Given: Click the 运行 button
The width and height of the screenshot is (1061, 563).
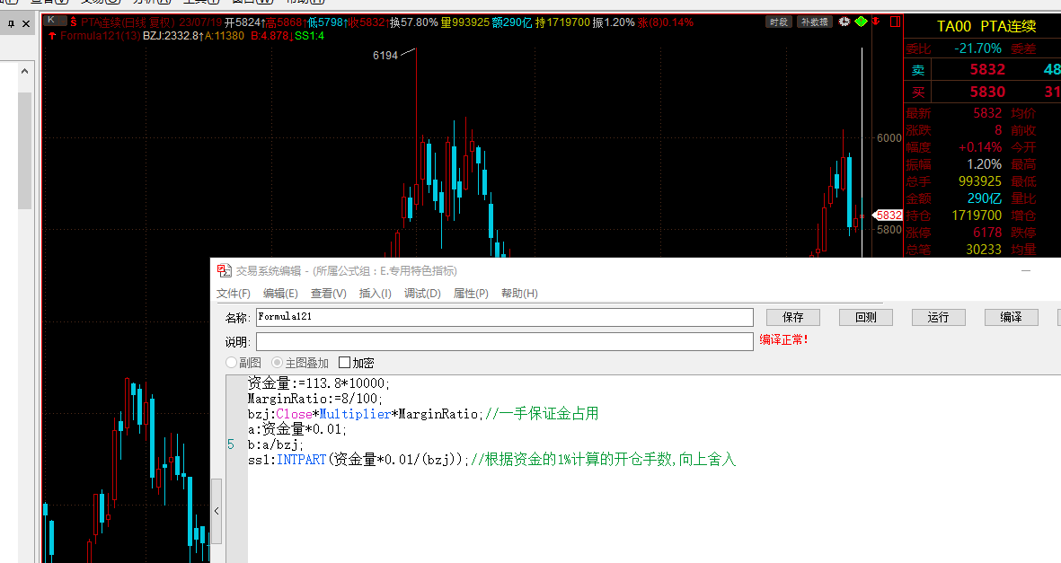Looking at the screenshot, I should (938, 317).
